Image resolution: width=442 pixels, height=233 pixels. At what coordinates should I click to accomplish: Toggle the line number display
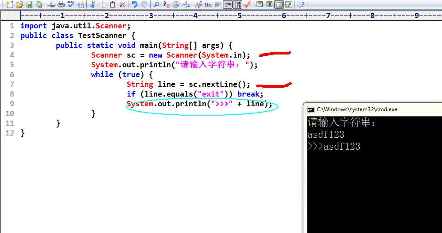point(237,4)
